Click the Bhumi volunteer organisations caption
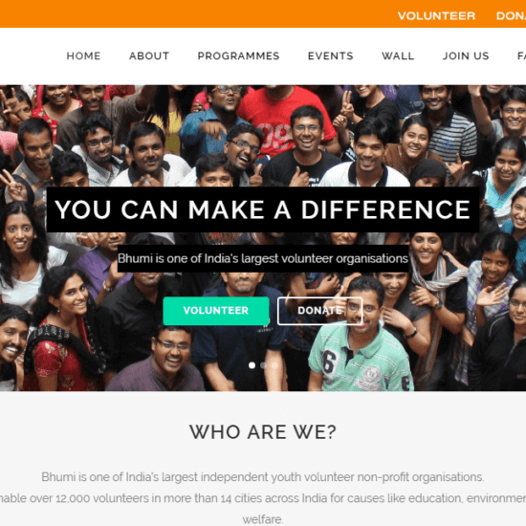This screenshot has width=526, height=526. [263, 258]
